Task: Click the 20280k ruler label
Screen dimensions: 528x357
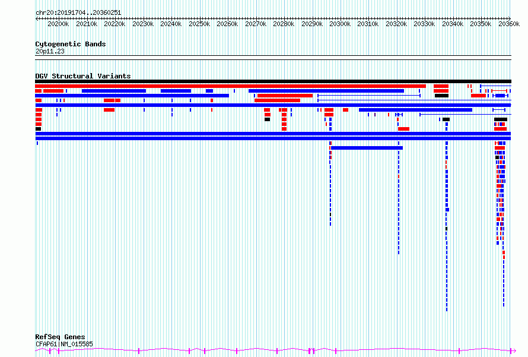Action: pyautogui.click(x=284, y=24)
